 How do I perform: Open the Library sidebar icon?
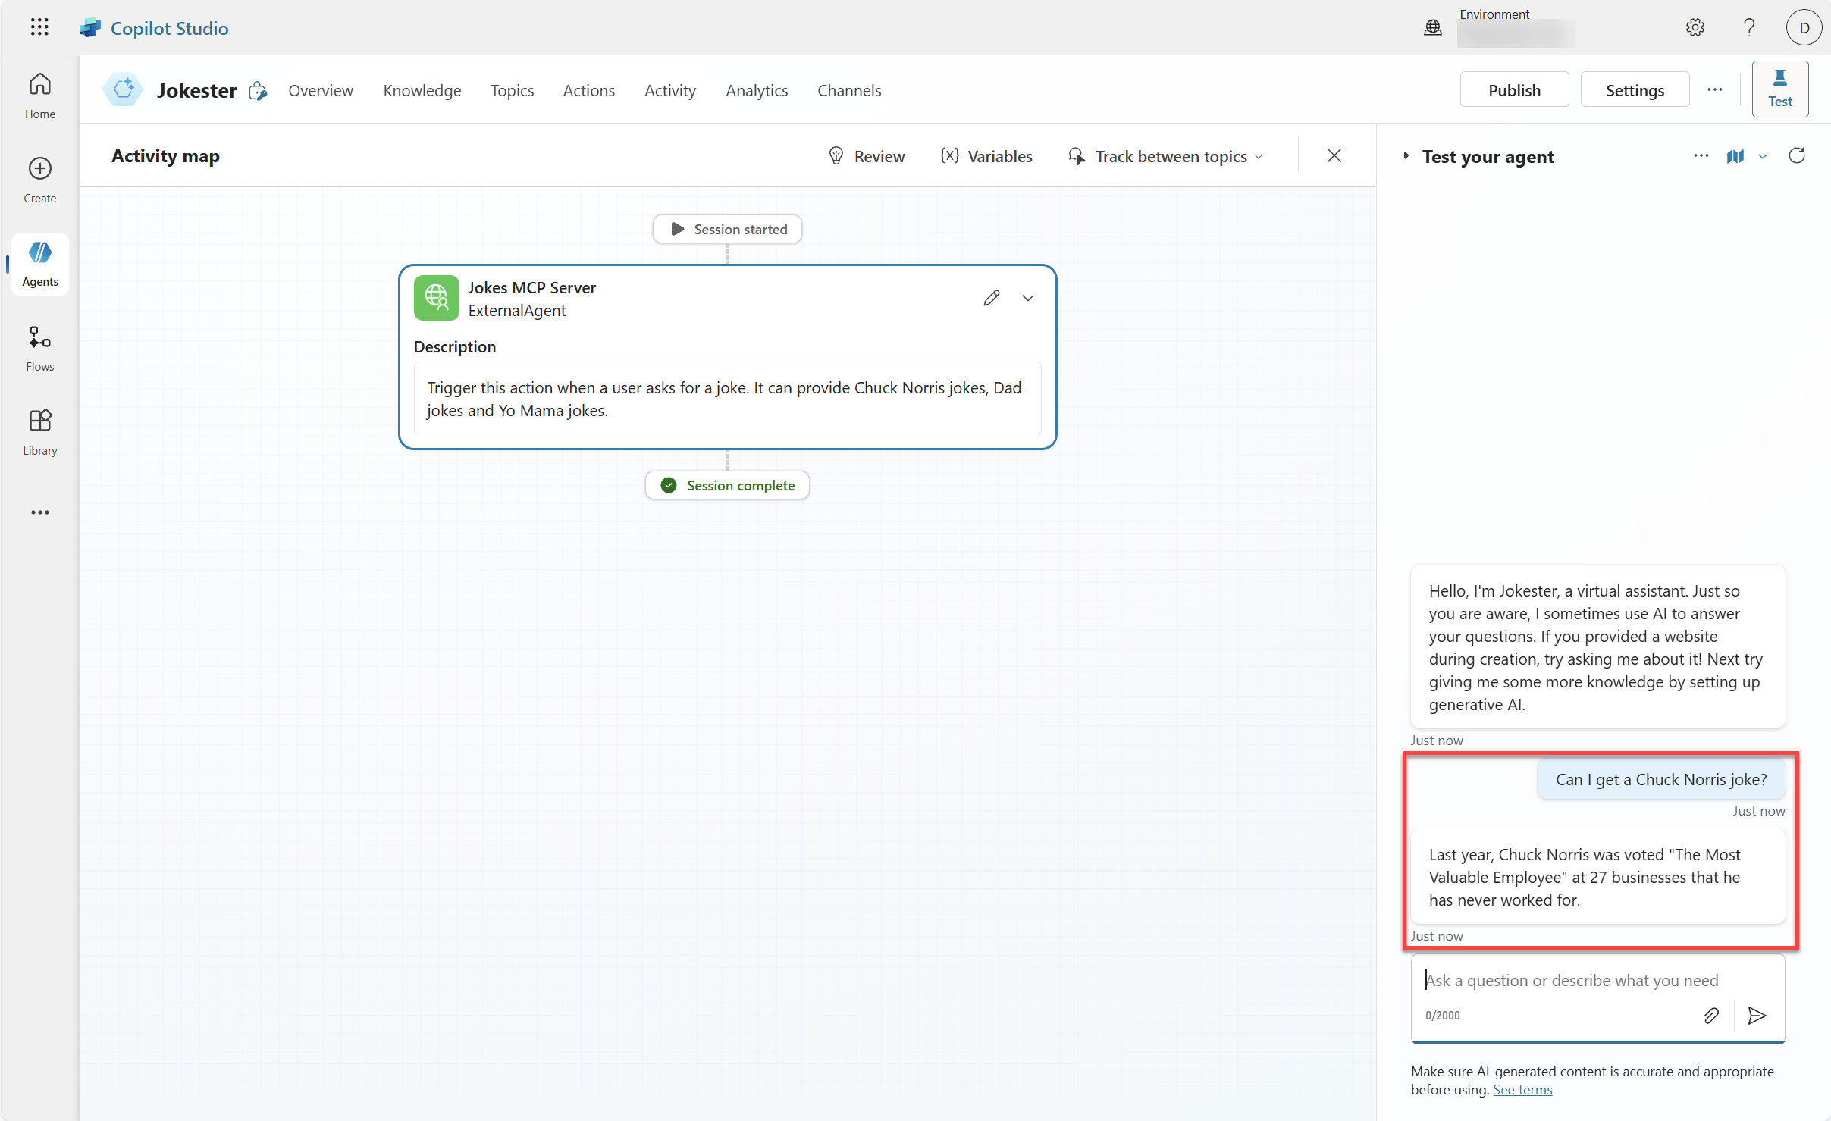(39, 432)
